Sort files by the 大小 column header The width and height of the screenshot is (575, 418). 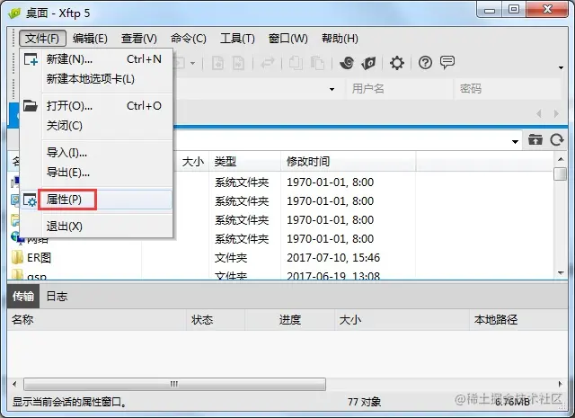click(193, 162)
